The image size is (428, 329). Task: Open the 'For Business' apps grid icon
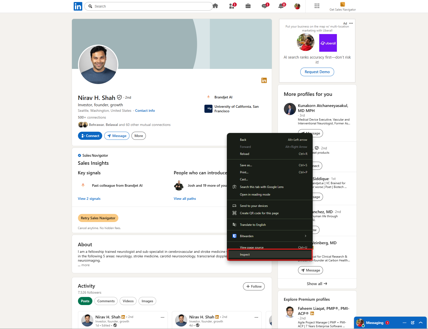coord(317,6)
